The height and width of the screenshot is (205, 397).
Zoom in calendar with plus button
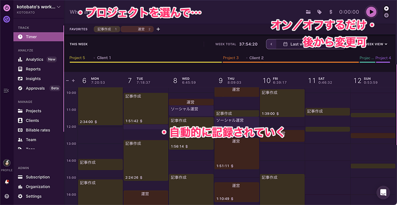73,81
